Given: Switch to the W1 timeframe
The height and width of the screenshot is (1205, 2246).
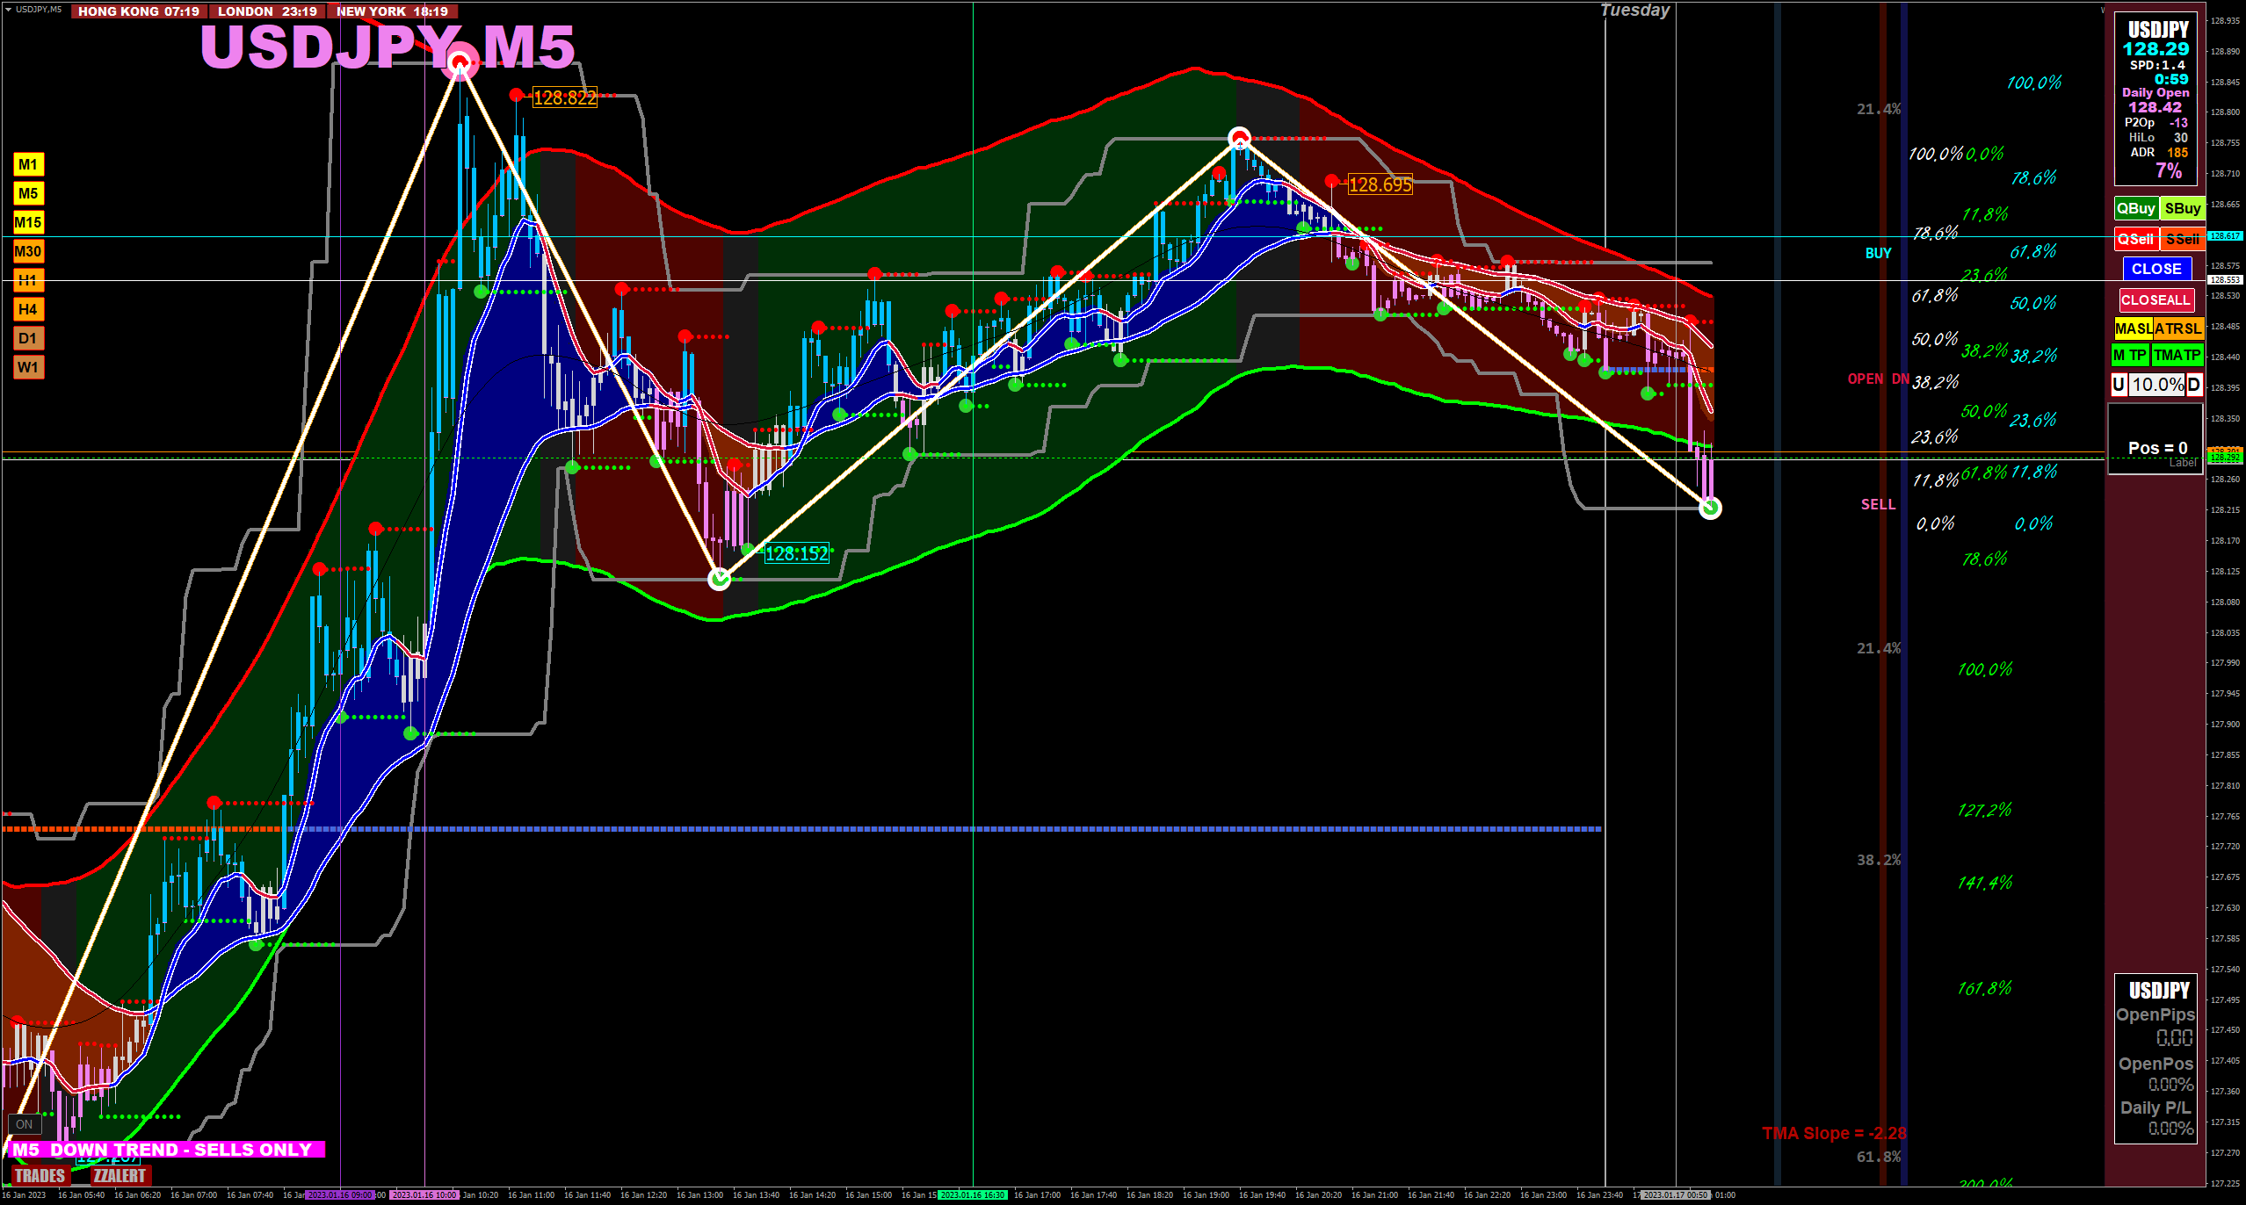Looking at the screenshot, I should click(28, 367).
